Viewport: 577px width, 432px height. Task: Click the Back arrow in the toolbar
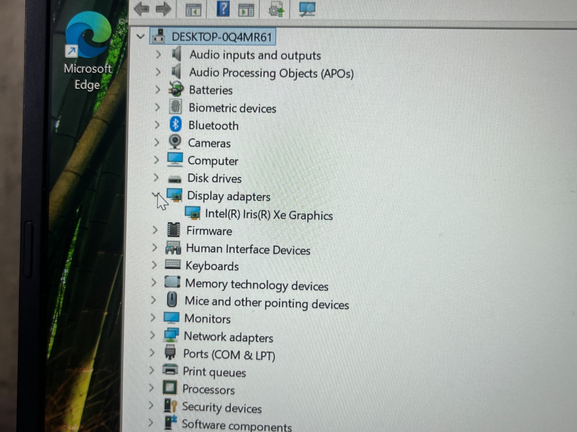coord(141,9)
